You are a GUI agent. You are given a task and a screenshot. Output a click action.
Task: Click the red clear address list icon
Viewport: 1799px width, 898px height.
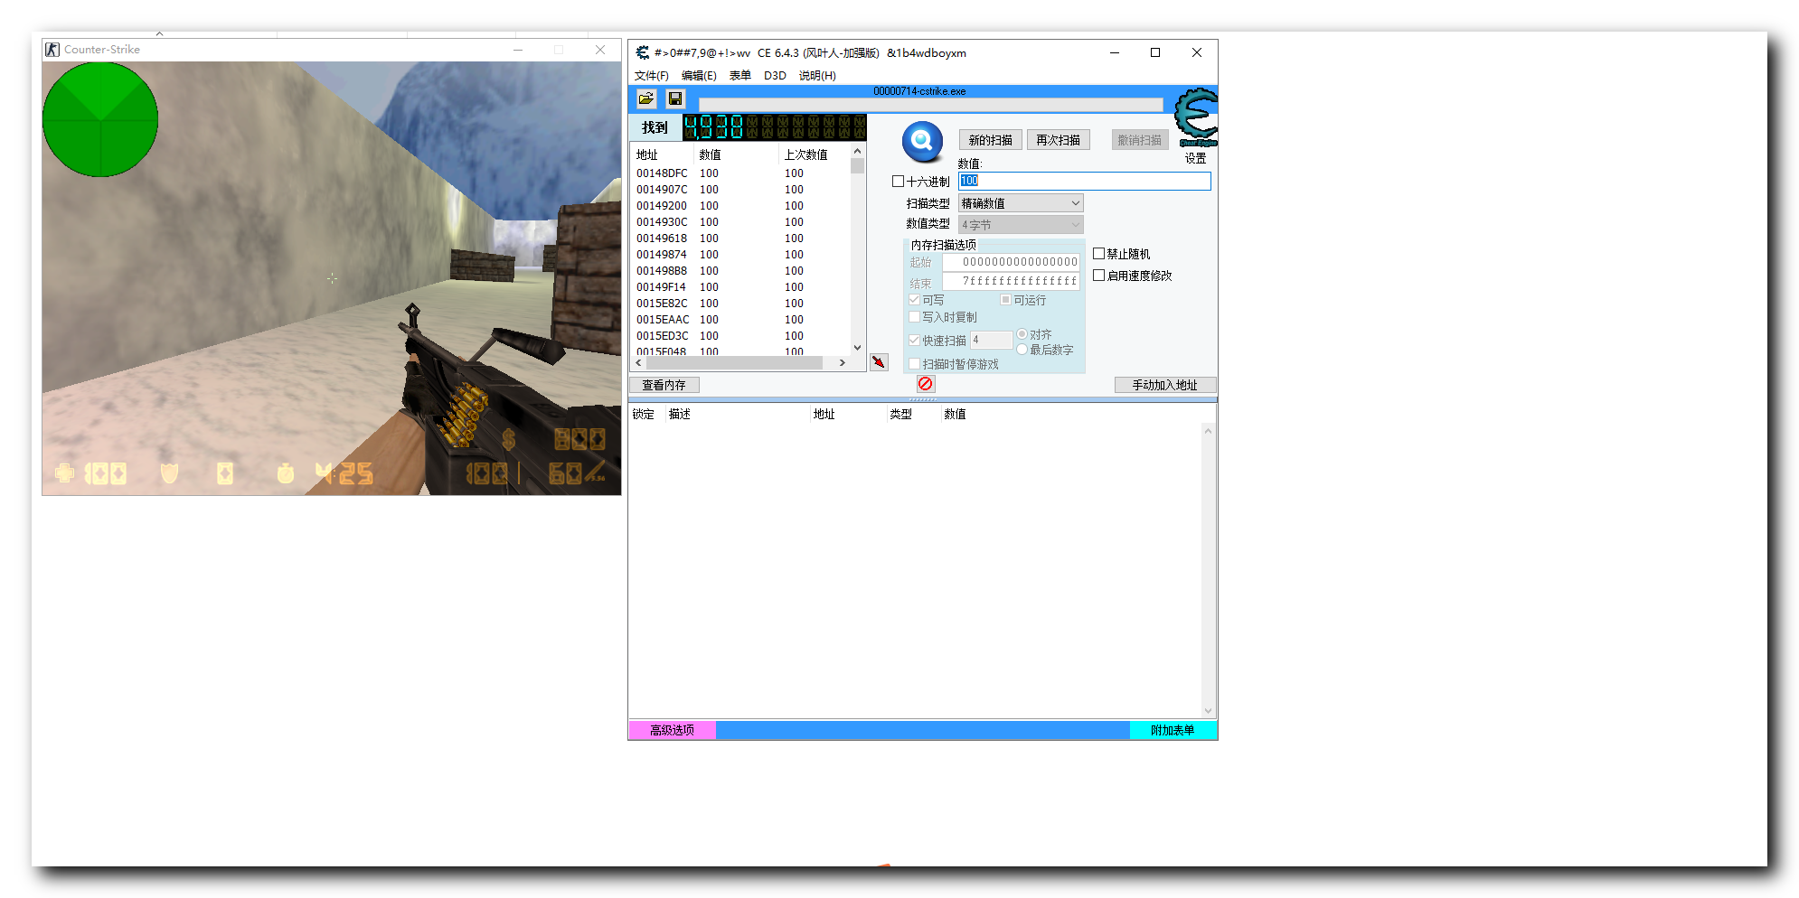926,384
